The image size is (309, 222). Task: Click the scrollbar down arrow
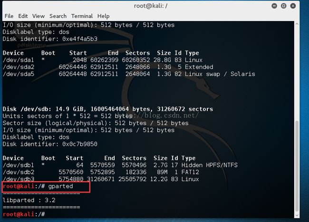click(297, 215)
